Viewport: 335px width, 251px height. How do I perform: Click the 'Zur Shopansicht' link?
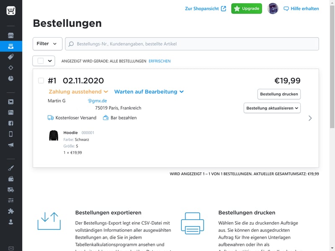tap(205, 8)
